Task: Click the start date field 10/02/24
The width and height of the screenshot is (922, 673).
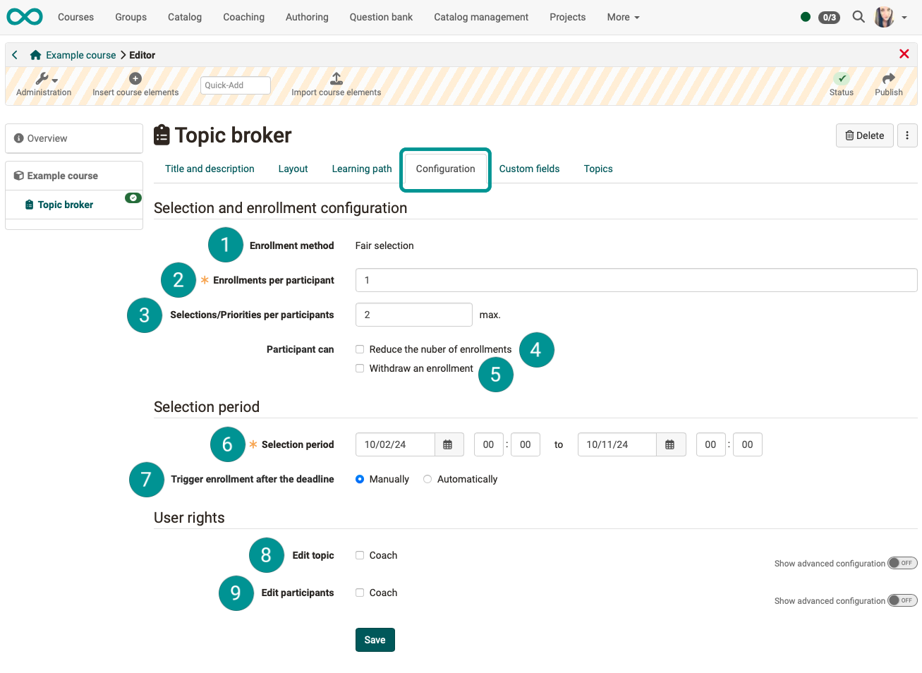Action: coord(395,444)
